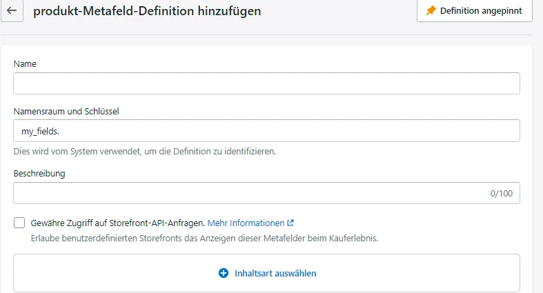Click the orange pin icon
The height and width of the screenshot is (293, 543).
click(431, 11)
